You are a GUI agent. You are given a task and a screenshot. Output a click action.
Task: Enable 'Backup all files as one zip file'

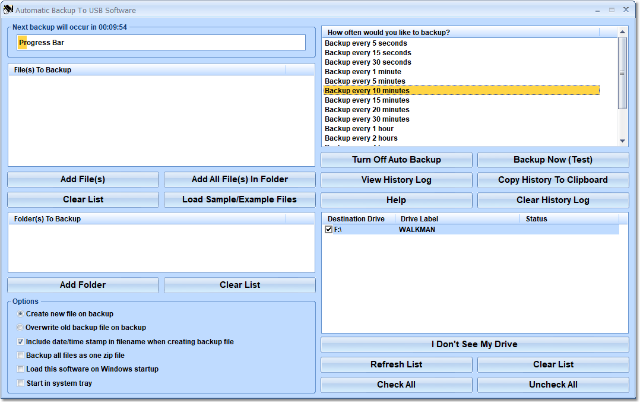pyautogui.click(x=20, y=355)
